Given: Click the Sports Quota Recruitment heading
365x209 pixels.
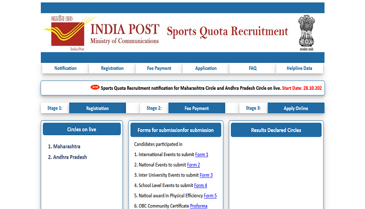Looking at the screenshot, I should coord(227,31).
